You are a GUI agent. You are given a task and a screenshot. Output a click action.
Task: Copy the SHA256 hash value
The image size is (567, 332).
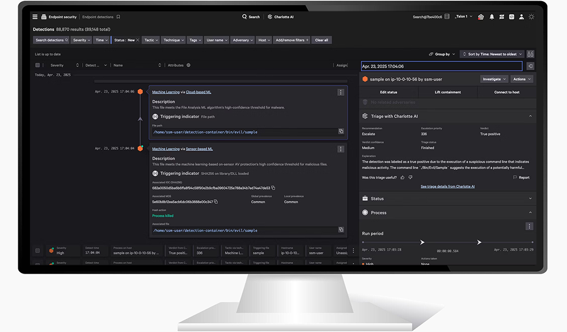[273, 187]
